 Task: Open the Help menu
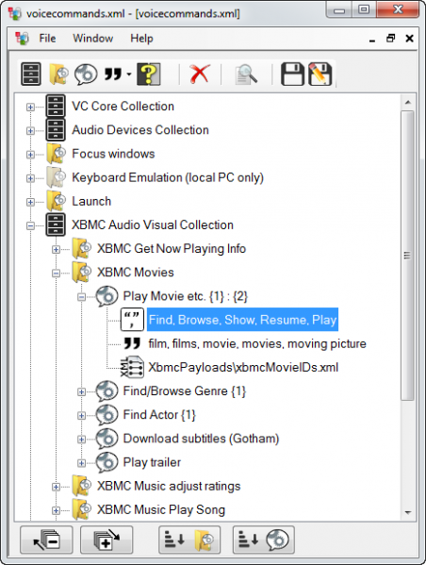pos(141,38)
